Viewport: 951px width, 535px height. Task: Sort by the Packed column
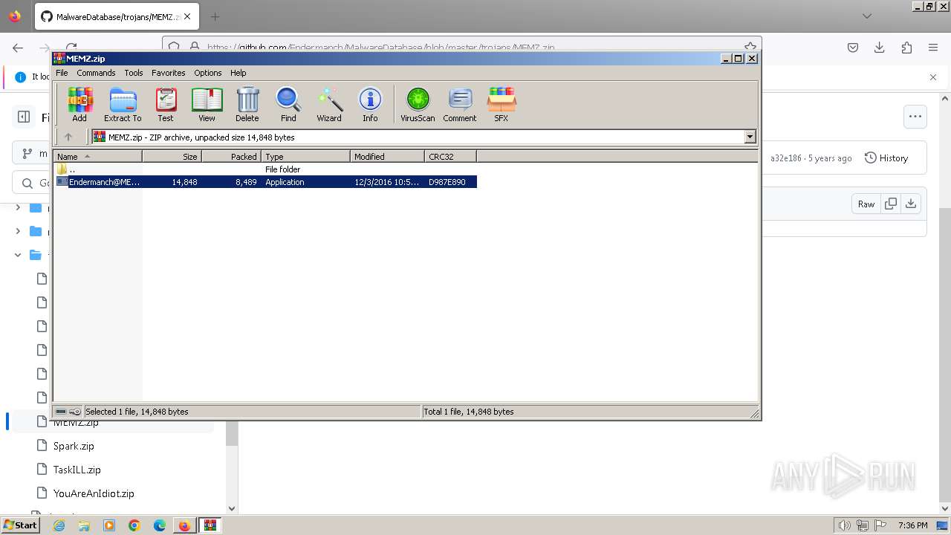point(231,156)
